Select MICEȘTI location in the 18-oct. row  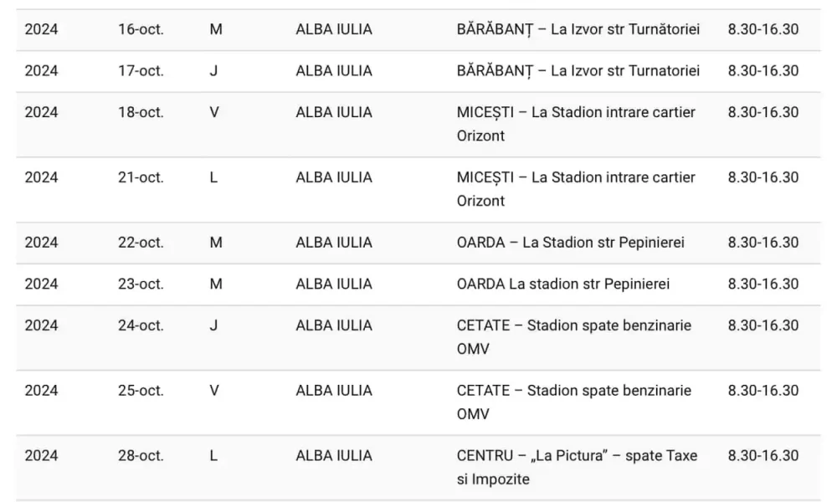pyautogui.click(x=576, y=124)
